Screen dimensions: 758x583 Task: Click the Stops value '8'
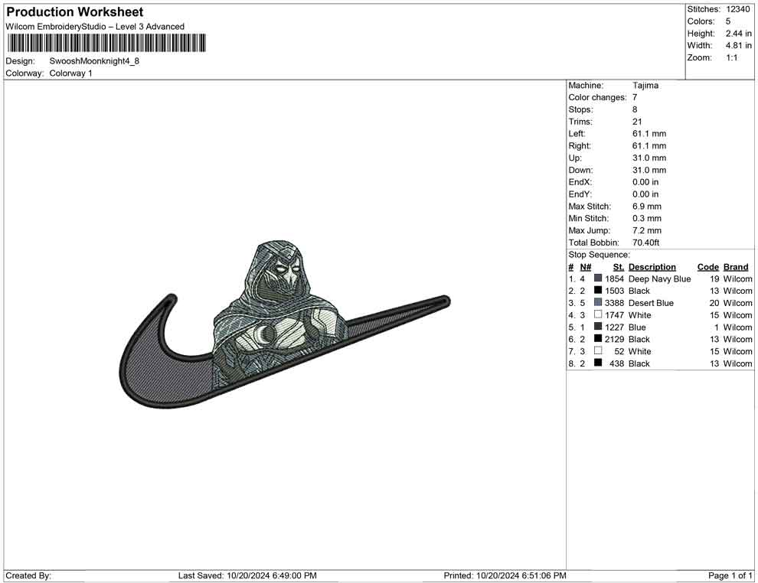click(x=635, y=109)
